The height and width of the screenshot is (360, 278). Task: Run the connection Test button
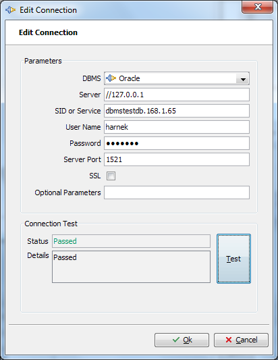coord(233,259)
